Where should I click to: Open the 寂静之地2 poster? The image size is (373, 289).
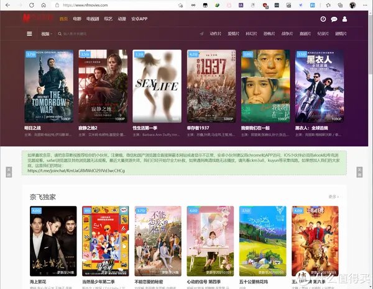[x=103, y=86]
